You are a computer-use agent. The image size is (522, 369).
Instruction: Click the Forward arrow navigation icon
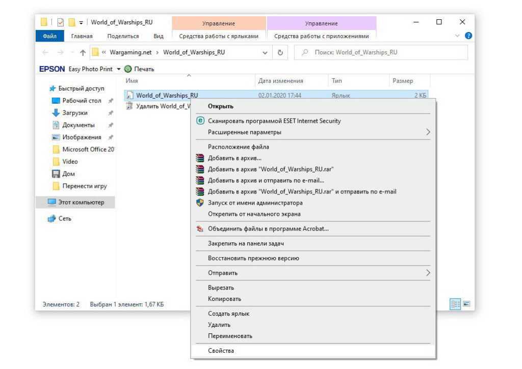tap(60, 52)
